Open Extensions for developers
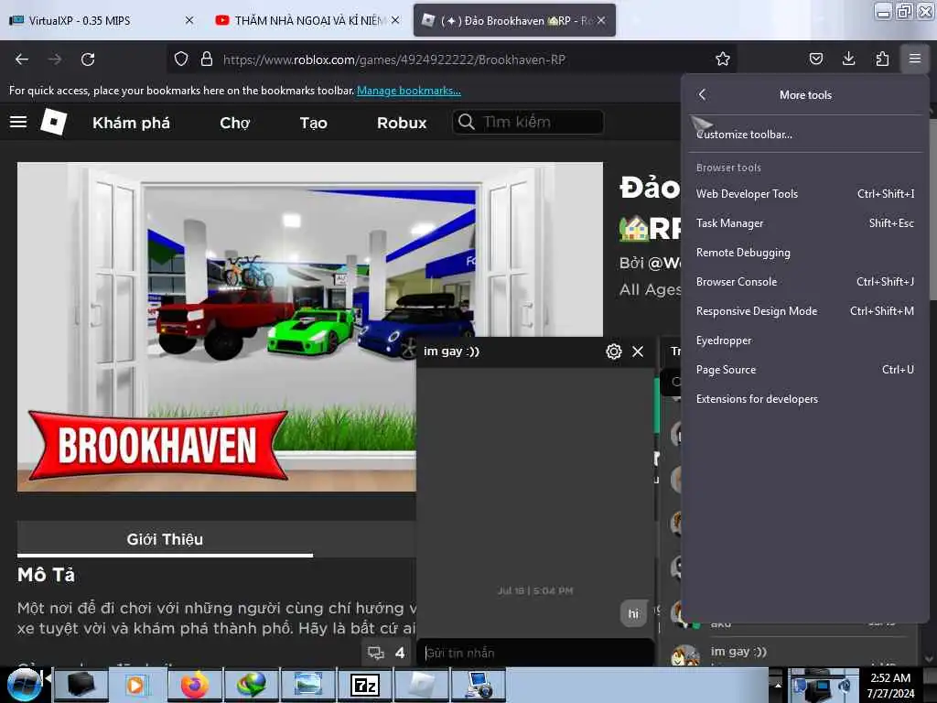 click(805, 399)
